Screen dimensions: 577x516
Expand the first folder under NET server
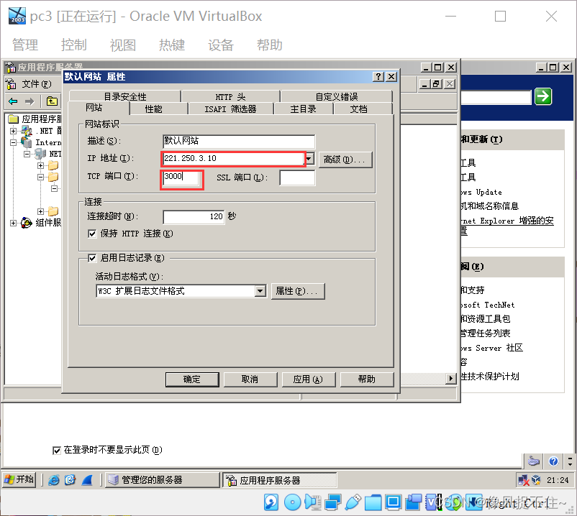[x=40, y=165]
